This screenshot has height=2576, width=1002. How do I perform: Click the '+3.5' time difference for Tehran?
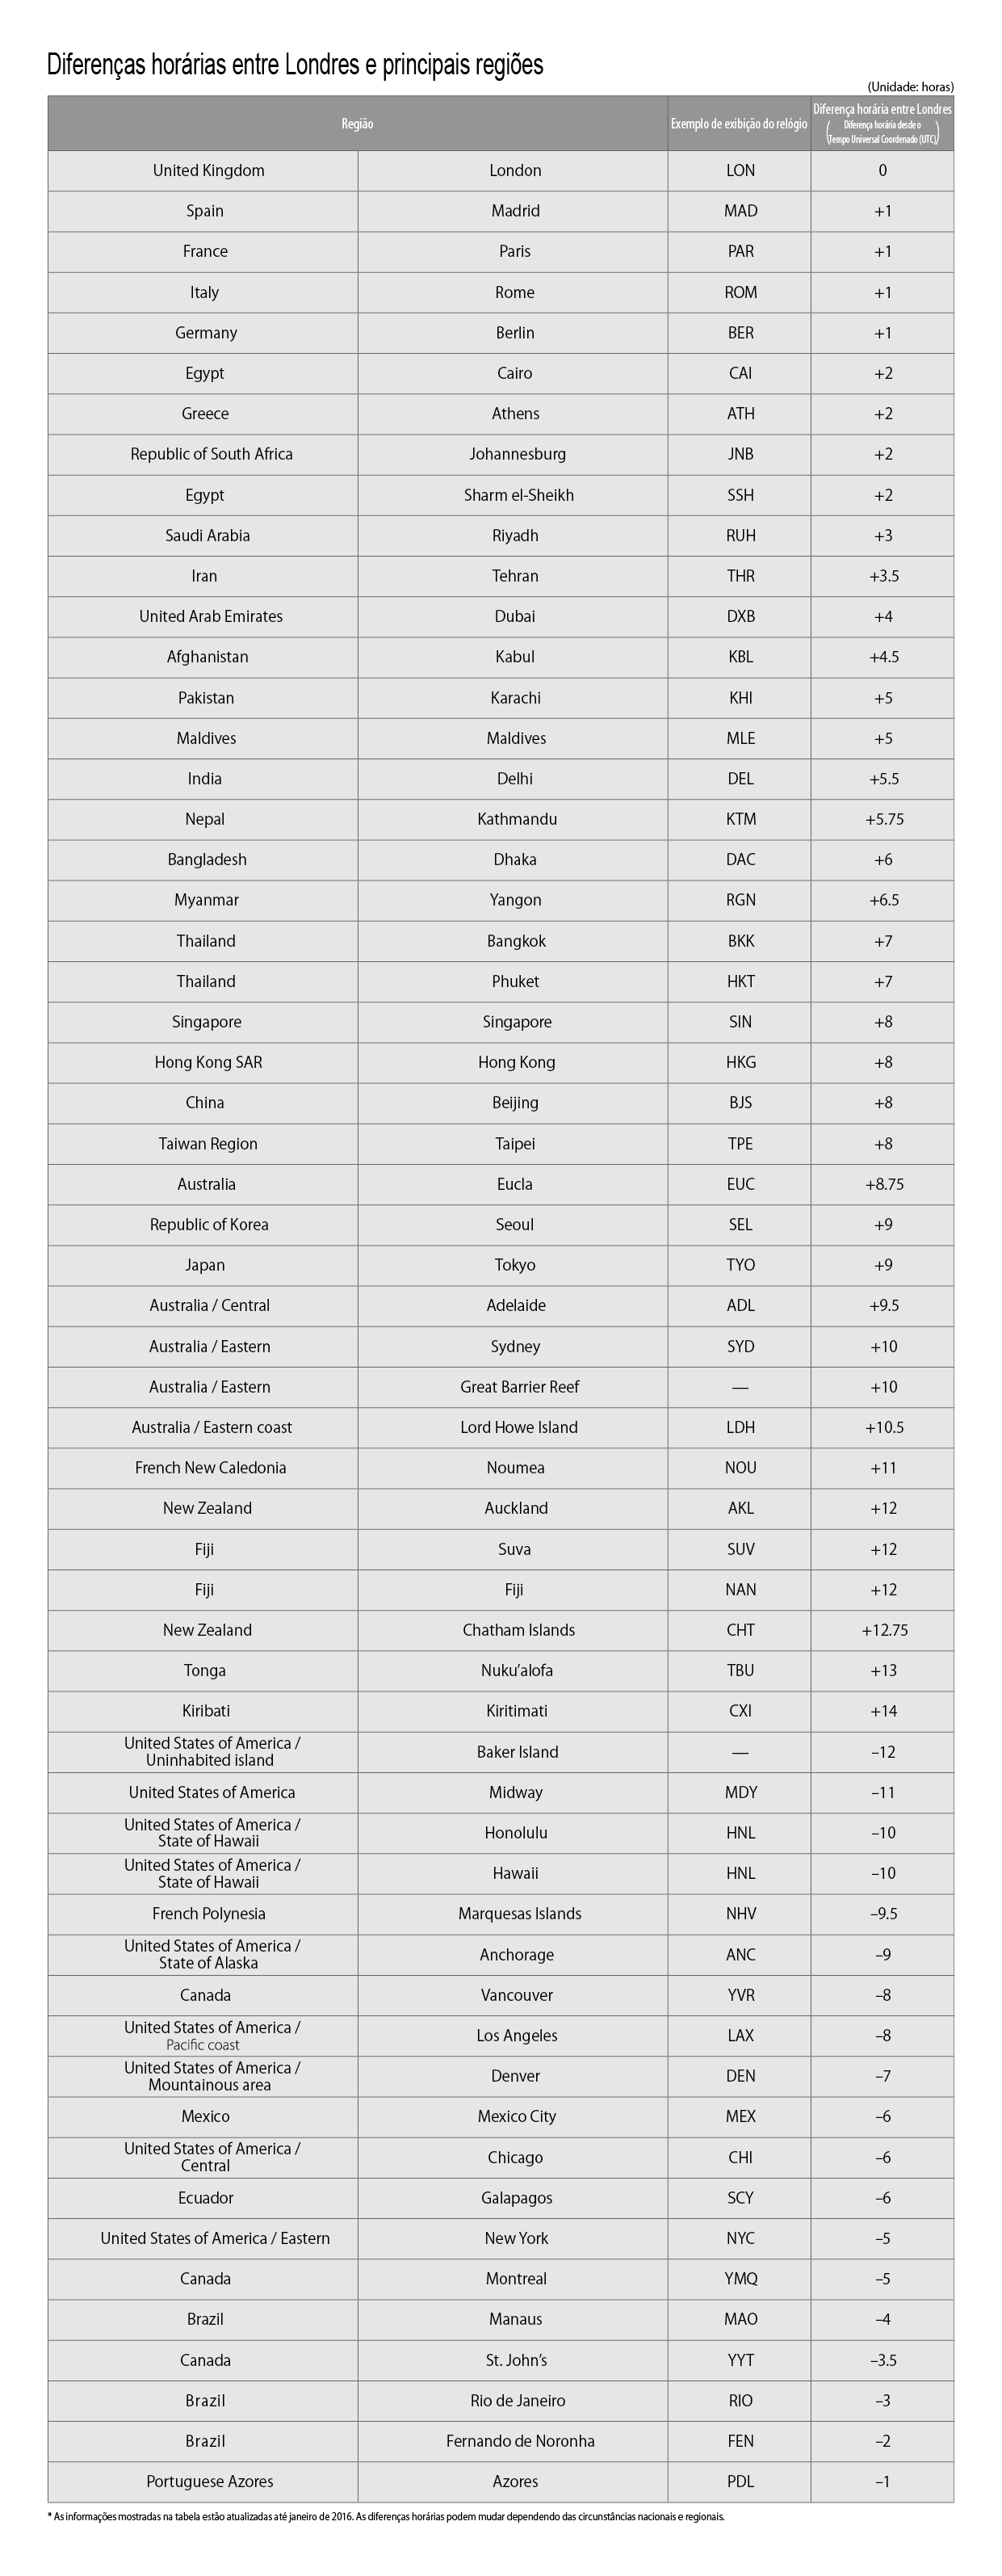point(883,576)
